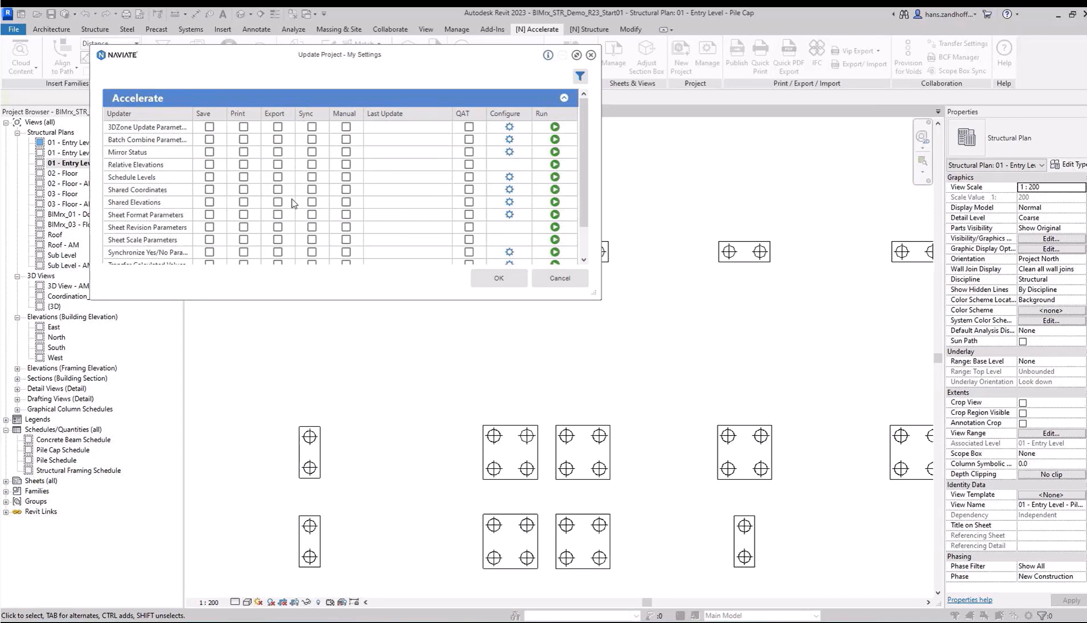Click the View Scale input field
1087x623 pixels.
(x=1051, y=187)
